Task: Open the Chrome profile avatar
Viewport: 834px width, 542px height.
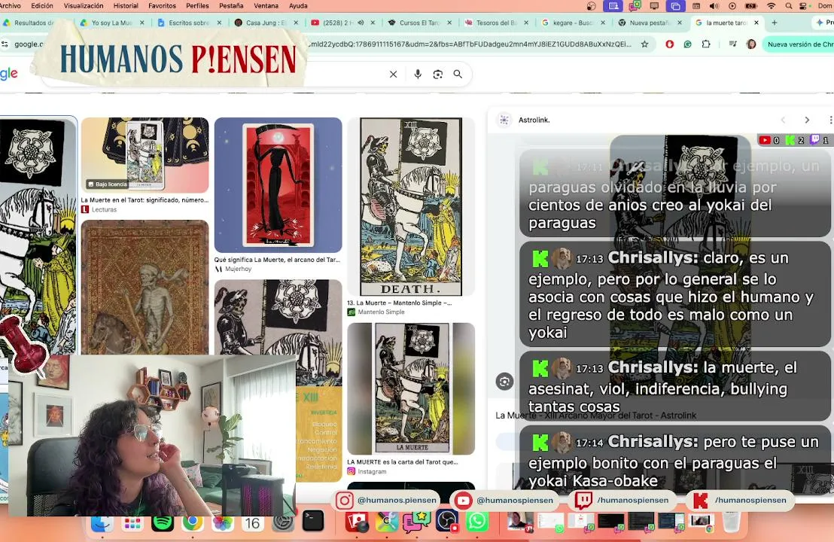Action: coord(751,44)
